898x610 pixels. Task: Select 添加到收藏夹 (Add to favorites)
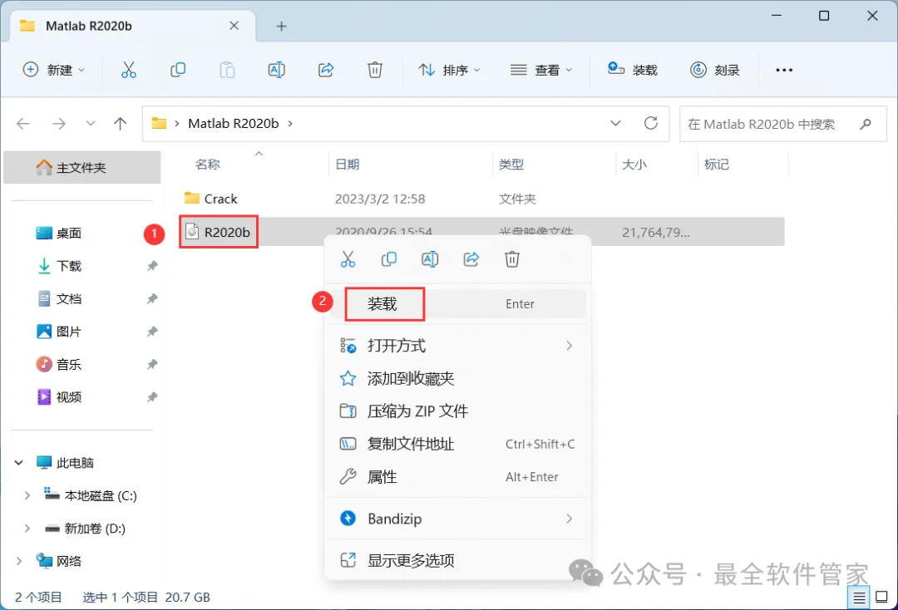457,378
